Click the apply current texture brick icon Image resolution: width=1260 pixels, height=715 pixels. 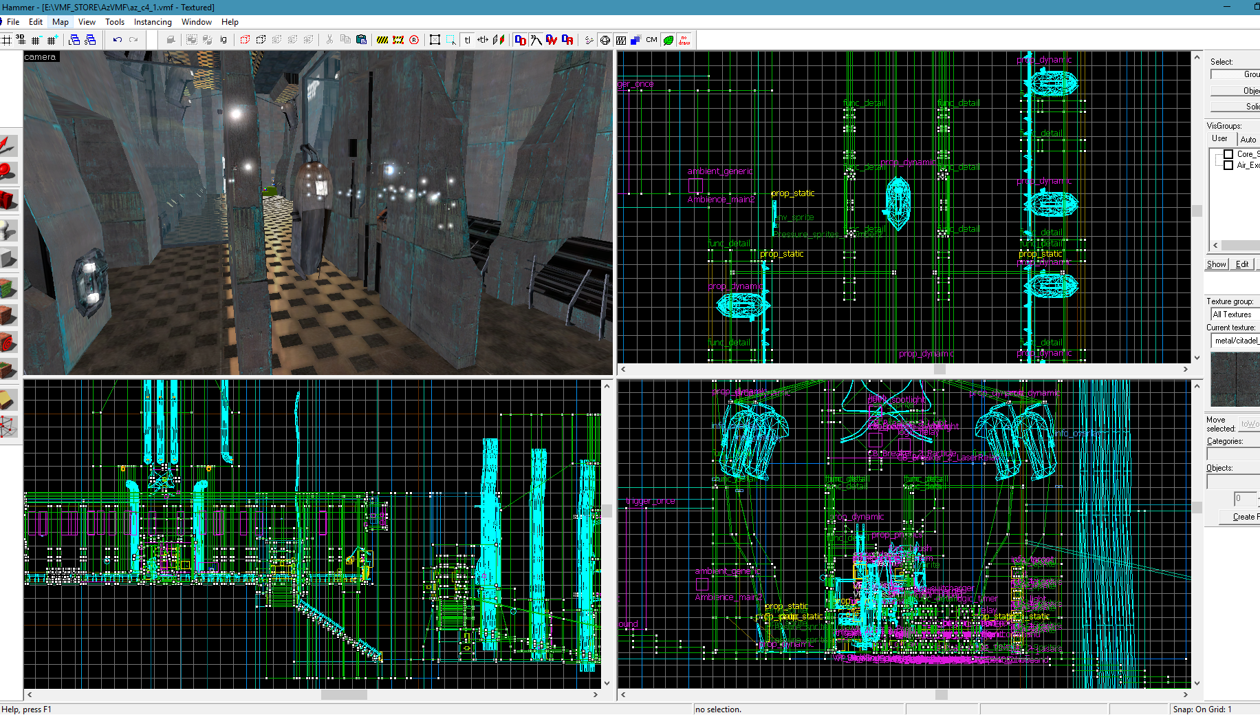[x=8, y=314]
